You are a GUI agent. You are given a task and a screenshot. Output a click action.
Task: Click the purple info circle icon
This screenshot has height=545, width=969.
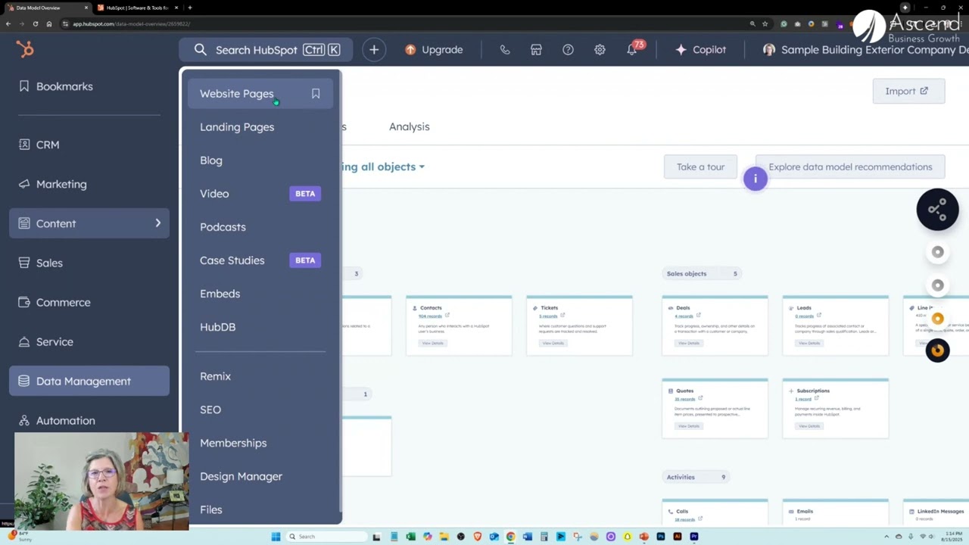pyautogui.click(x=756, y=179)
